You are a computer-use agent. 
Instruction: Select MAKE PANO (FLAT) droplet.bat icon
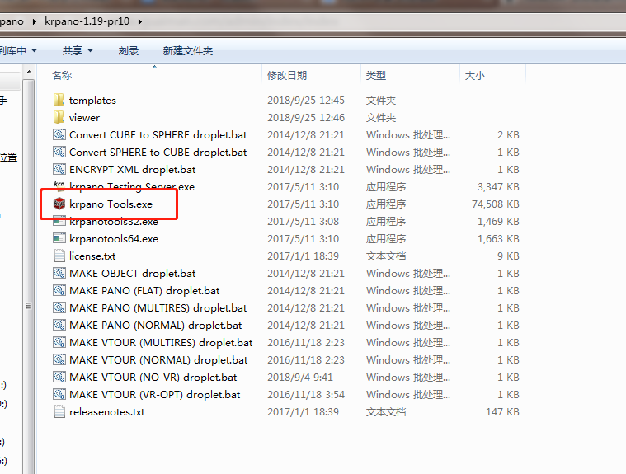[x=59, y=290]
